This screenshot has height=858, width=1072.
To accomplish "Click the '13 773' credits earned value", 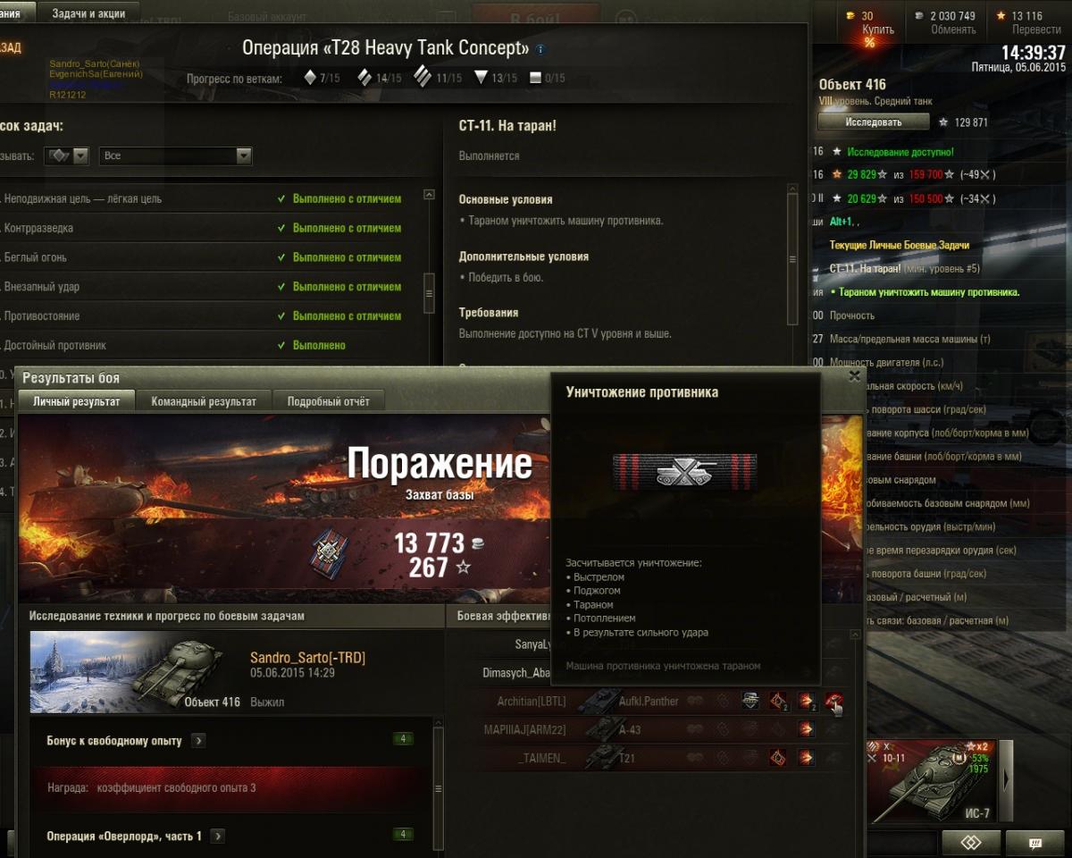I will pyautogui.click(x=429, y=543).
